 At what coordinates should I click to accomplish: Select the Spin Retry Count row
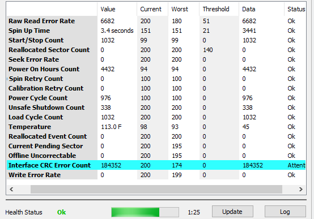pos(156,79)
